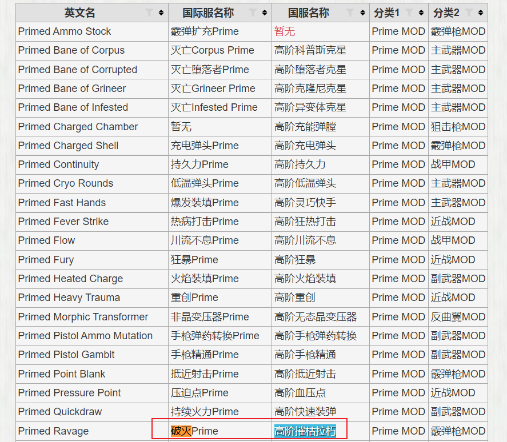Select Primed Fury cell
This screenshot has height=442, width=507.
pos(92,260)
